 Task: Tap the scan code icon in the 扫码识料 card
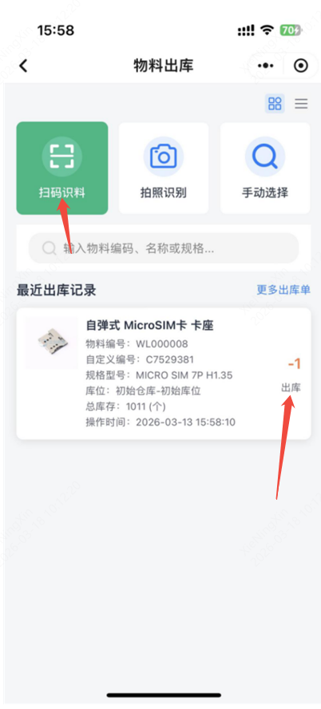62,157
